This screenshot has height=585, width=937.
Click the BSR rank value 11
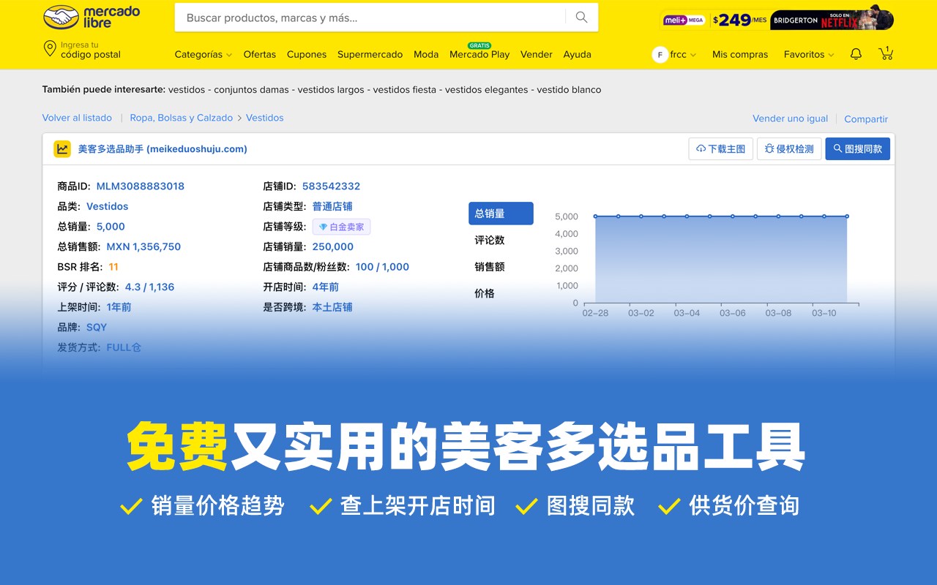click(x=113, y=267)
